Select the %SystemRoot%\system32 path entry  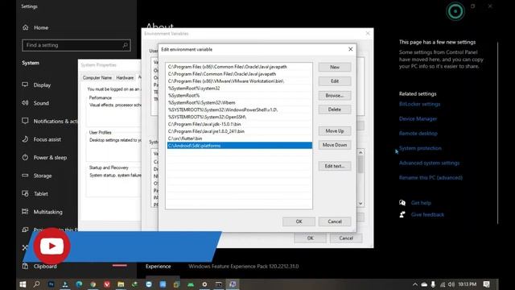coord(240,88)
